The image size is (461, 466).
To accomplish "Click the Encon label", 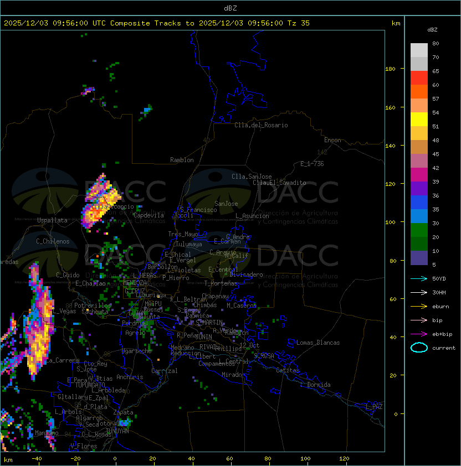I will [x=332, y=140].
